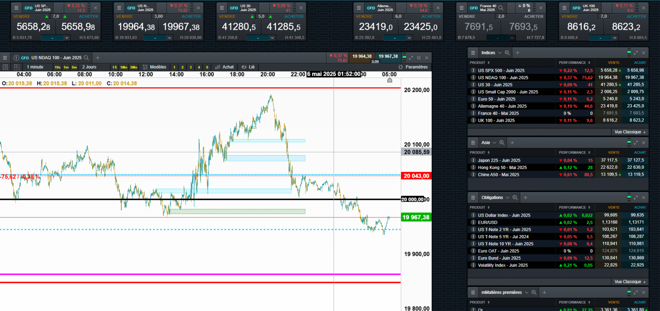
Task: Open chart list view icon under menu
Action: (x=5, y=67)
